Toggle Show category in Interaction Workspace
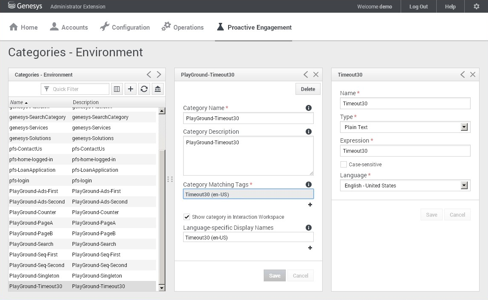This screenshot has height=300, width=488. click(x=187, y=217)
